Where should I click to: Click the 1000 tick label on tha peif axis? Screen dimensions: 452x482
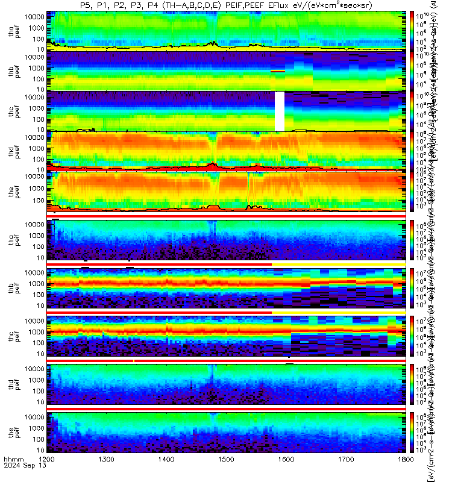tap(36, 236)
